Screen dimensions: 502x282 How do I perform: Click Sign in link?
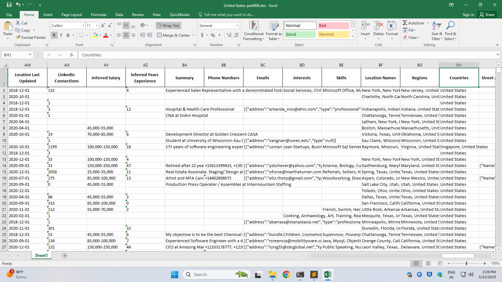(468, 15)
